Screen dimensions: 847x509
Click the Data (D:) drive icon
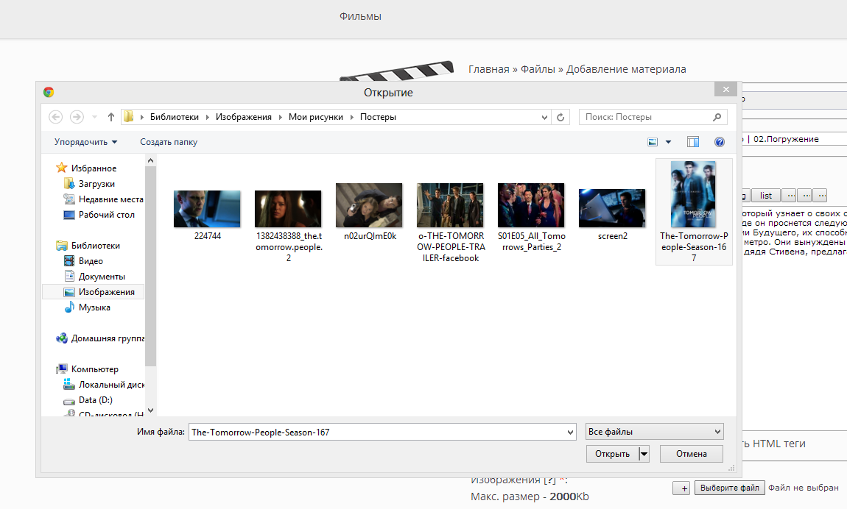click(69, 401)
